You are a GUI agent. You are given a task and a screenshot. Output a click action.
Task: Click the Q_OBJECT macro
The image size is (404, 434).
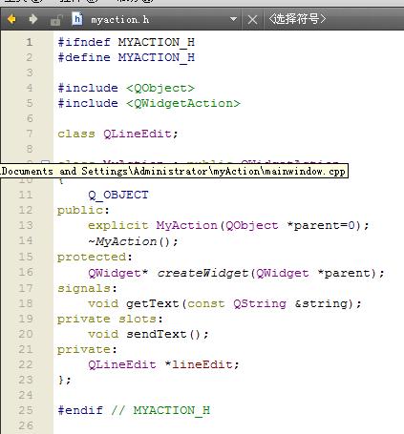click(118, 195)
